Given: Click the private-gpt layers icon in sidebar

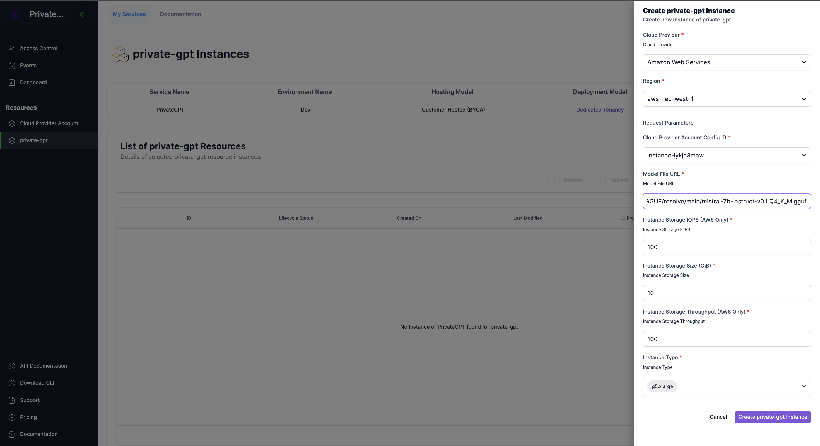Looking at the screenshot, I should point(12,140).
